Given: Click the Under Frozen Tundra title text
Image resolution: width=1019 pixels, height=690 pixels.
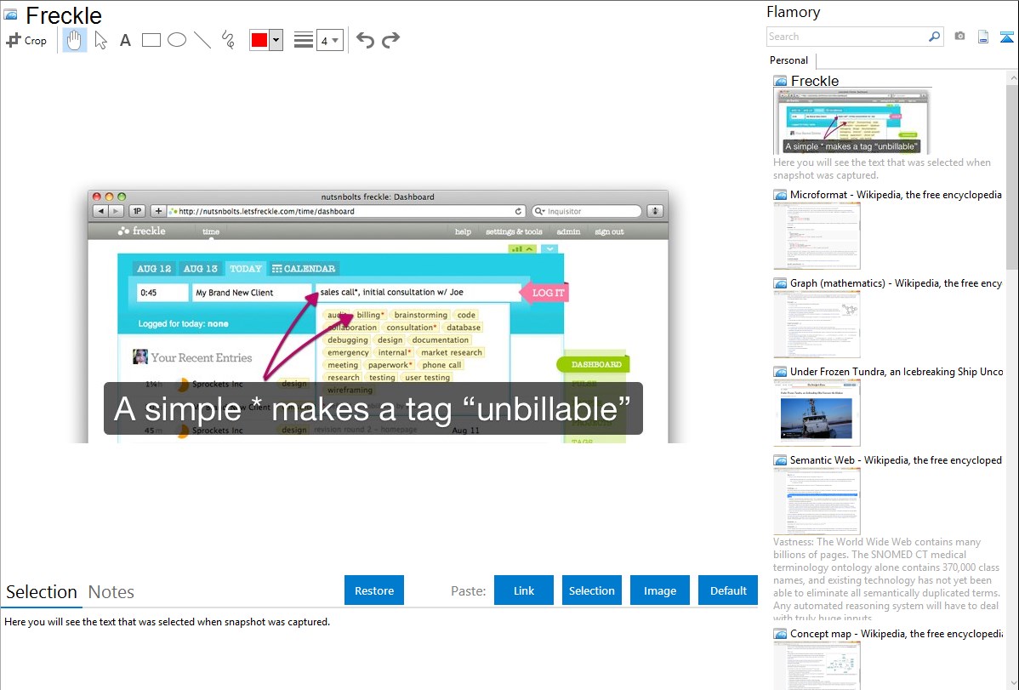Looking at the screenshot, I should coord(897,371).
